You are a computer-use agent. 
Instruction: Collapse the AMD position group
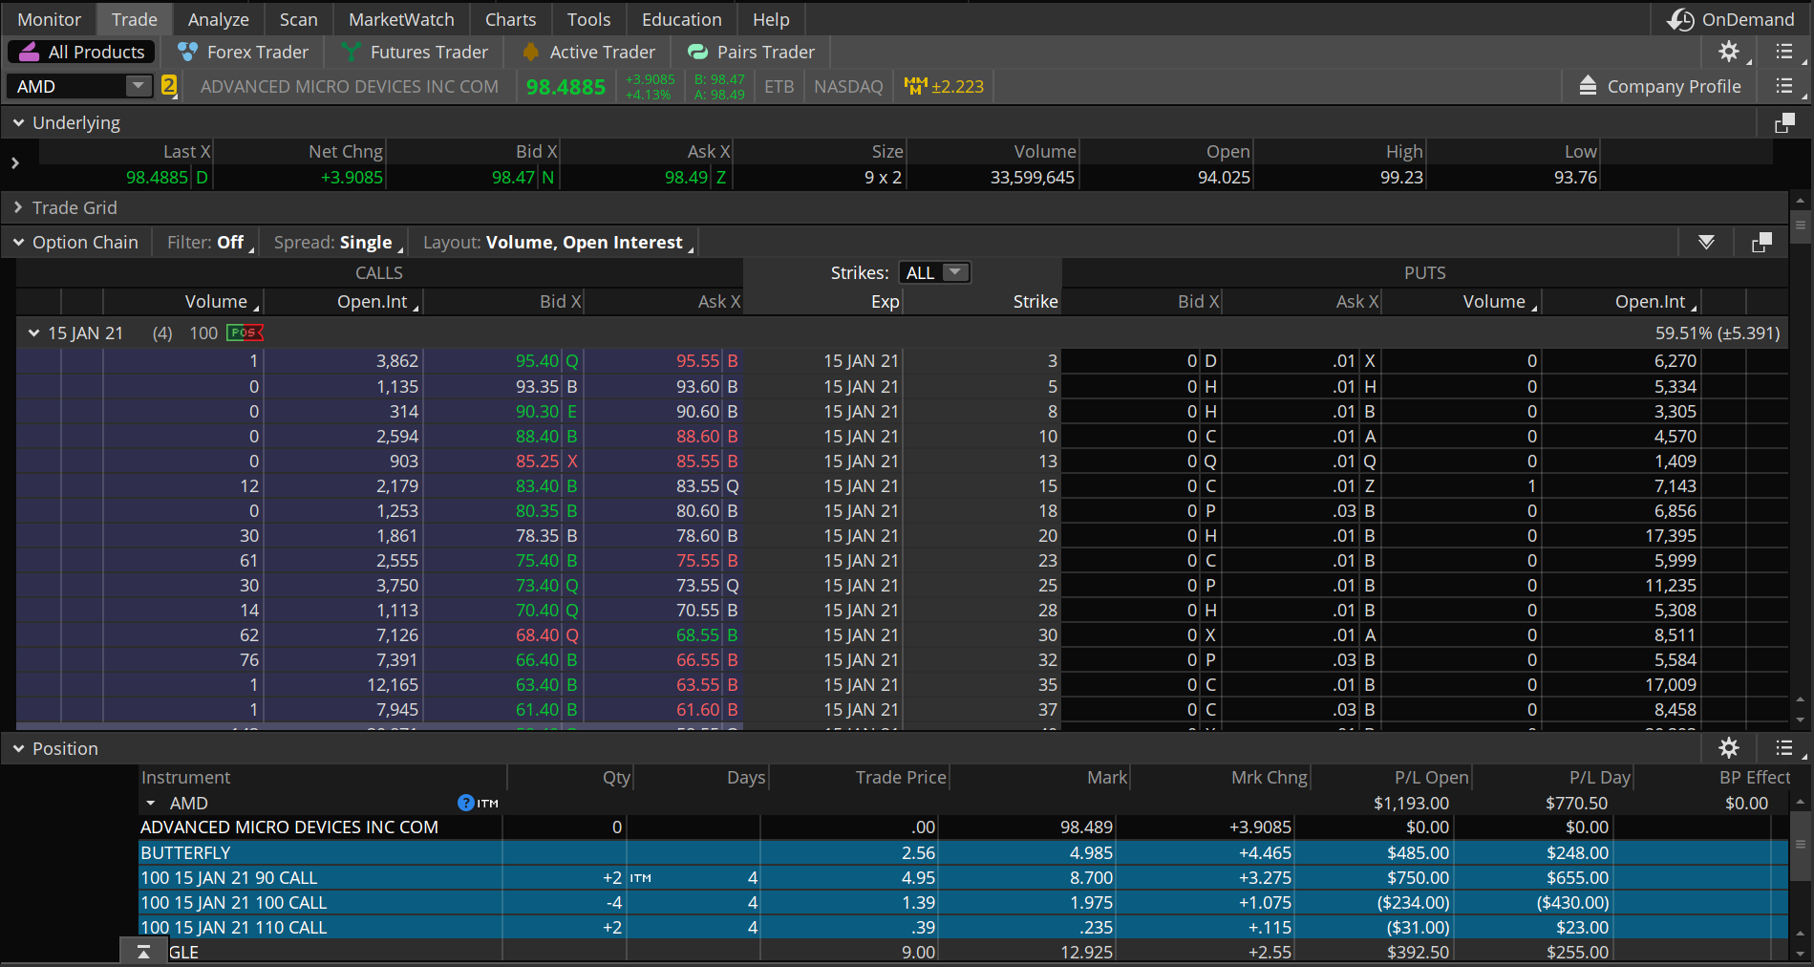pos(150,804)
